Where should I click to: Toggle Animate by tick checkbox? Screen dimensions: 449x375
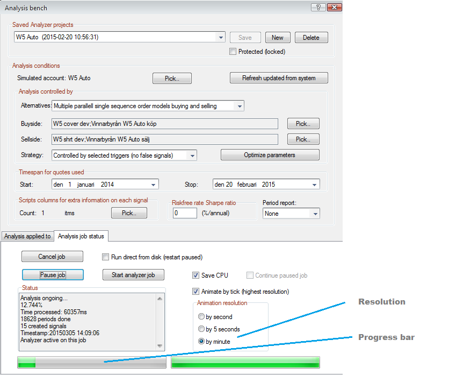(x=195, y=291)
